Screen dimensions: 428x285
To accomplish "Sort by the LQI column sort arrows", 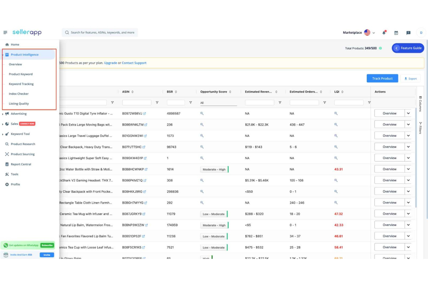I will (x=342, y=92).
